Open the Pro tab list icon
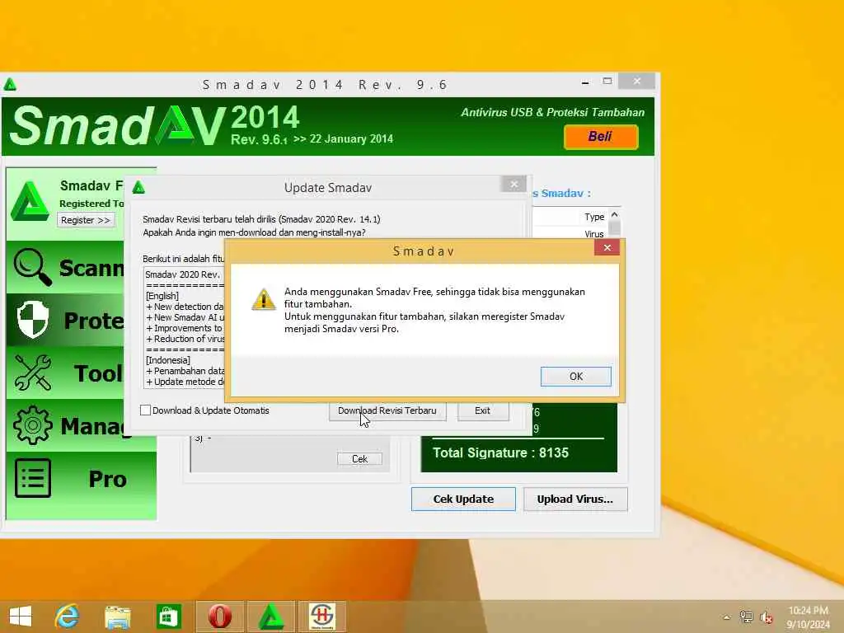Screen dimensions: 844x633 pos(33,478)
